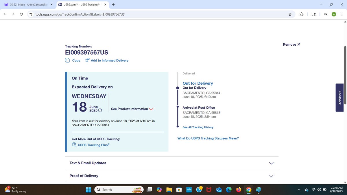Screen dimensions: 347x195
Task: Open OneDrive cloud tray icon
Action: coord(307,190)
